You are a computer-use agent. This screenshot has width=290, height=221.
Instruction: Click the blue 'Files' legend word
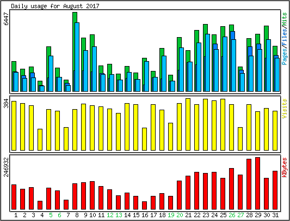pos(284,38)
